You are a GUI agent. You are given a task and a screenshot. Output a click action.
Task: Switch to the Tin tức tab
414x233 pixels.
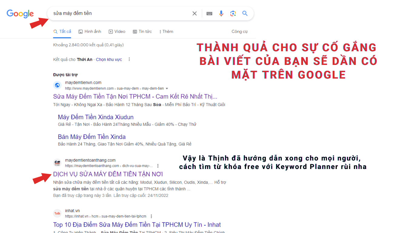(142, 31)
